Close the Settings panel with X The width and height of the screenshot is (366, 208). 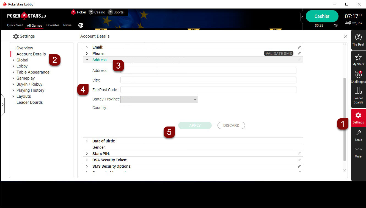345,36
